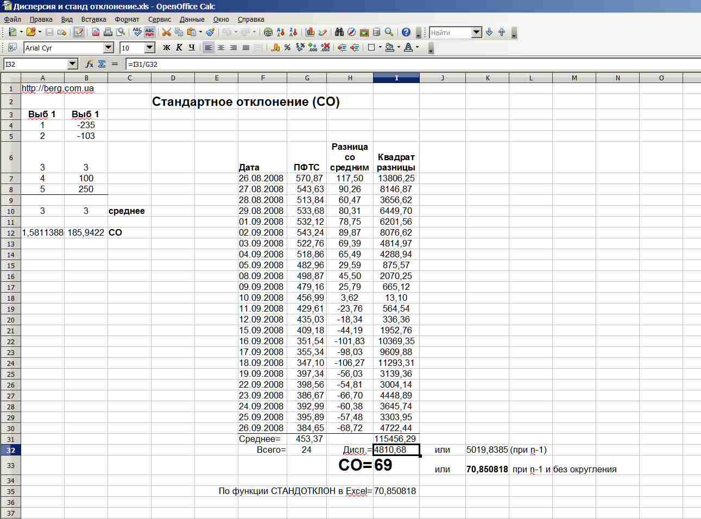Expand the Name Box dropdown
Viewport: 701px width, 519px height.
tap(73, 64)
